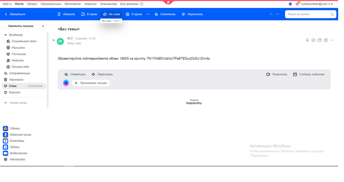
Task: Open Настройки gear
Action: tap(15, 159)
